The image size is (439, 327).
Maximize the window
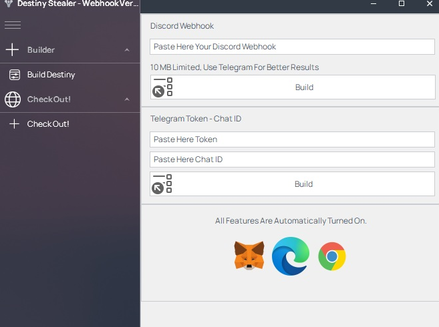(x=402, y=3)
